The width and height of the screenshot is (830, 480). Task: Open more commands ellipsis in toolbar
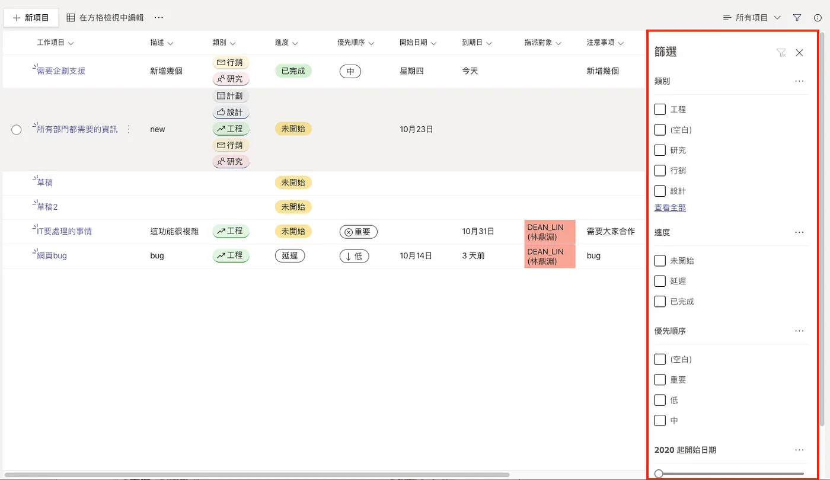coord(159,18)
